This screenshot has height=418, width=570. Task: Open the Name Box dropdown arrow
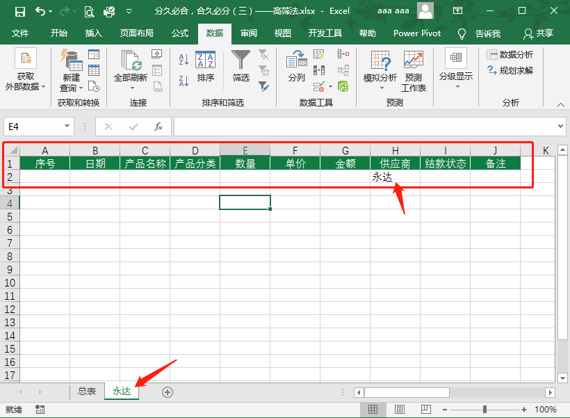point(65,127)
